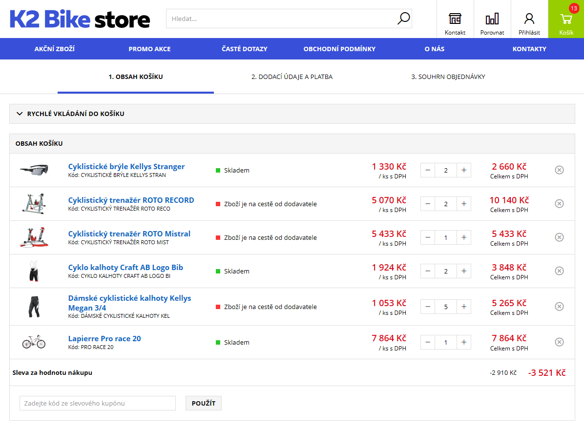Open Akční zboží in navigation menu
584x428 pixels.
point(54,49)
